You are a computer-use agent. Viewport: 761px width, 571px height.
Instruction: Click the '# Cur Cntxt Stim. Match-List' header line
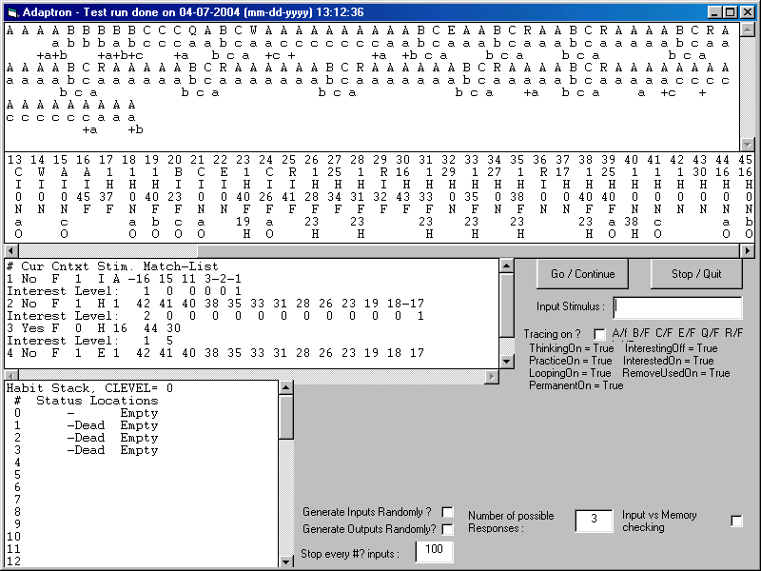[x=112, y=266]
